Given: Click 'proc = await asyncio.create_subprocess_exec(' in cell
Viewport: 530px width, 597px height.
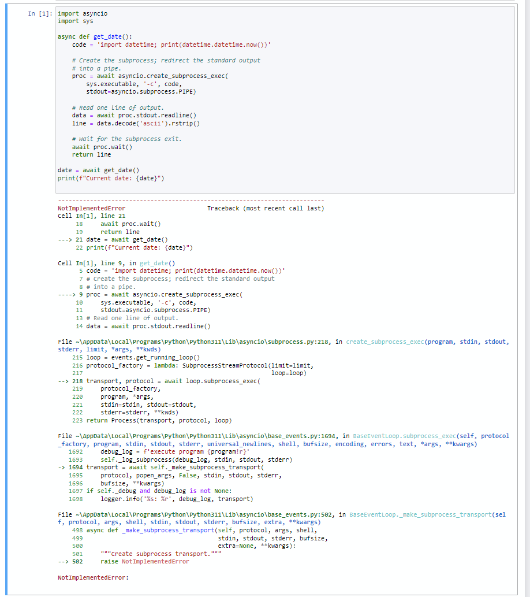Looking at the screenshot, I should (x=150, y=76).
